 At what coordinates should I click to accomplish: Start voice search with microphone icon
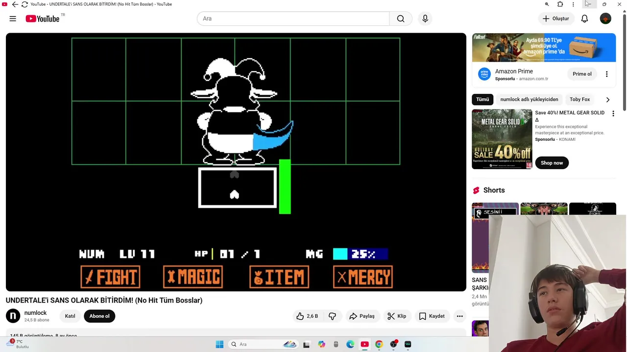(425, 19)
